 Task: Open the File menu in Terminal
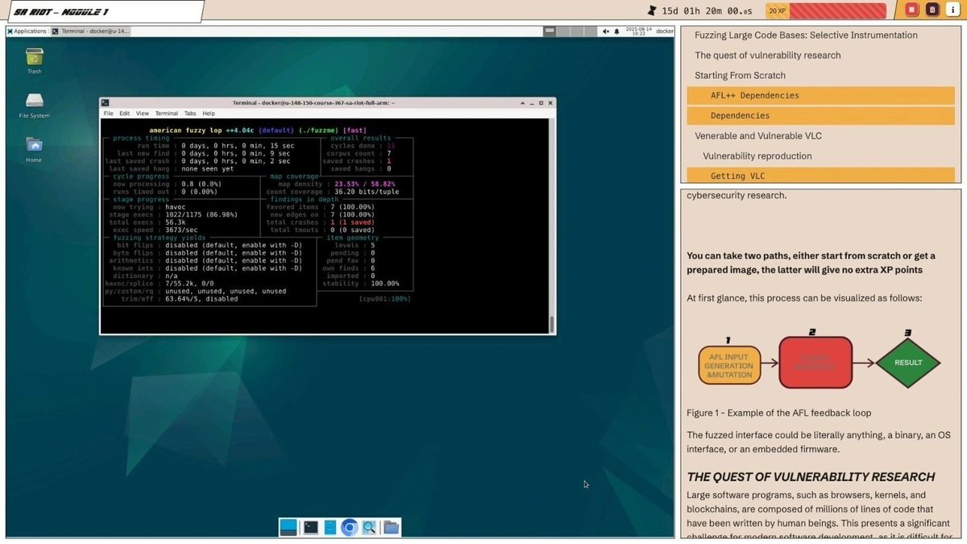[108, 114]
